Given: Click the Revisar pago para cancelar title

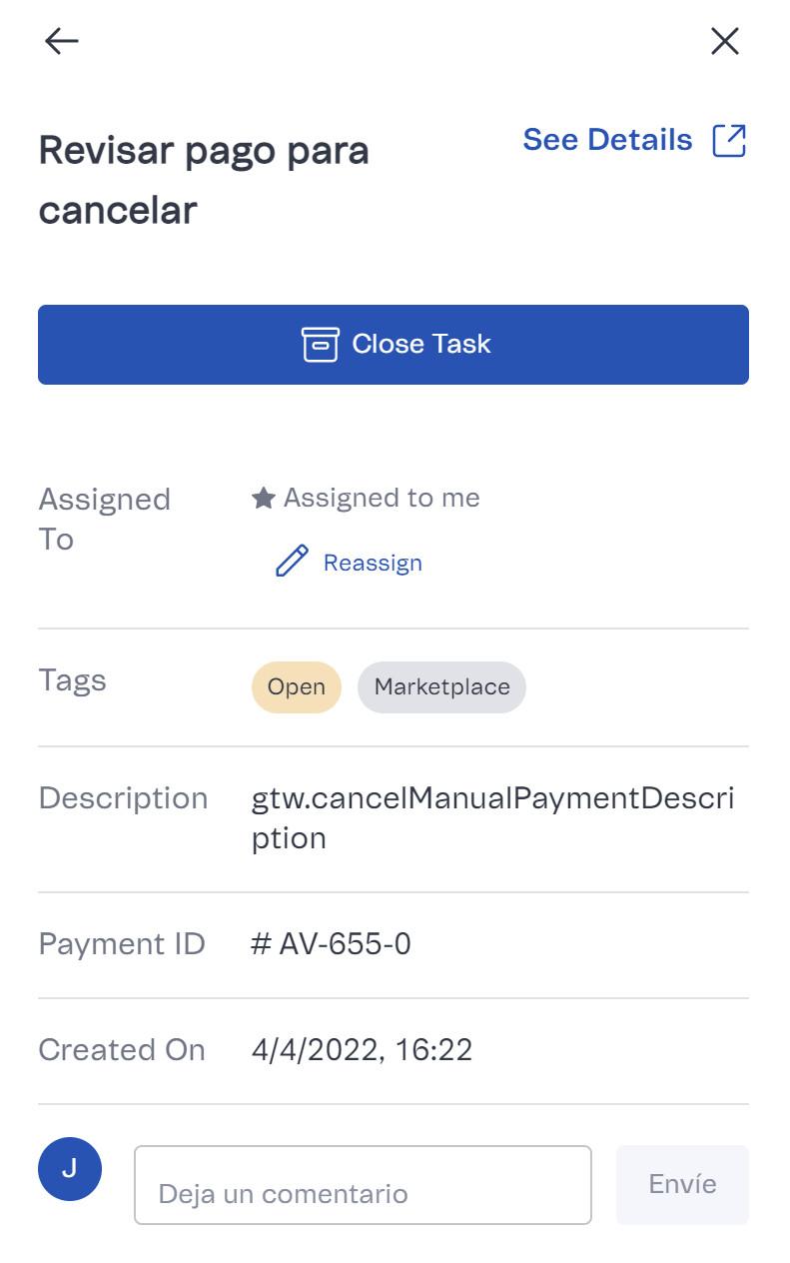Looking at the screenshot, I should point(204,180).
